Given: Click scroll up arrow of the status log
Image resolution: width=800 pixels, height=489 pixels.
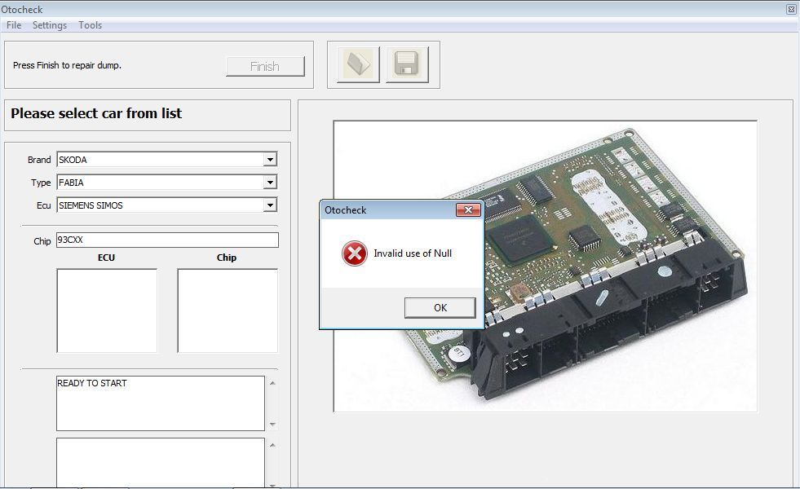Looking at the screenshot, I should (x=272, y=383).
